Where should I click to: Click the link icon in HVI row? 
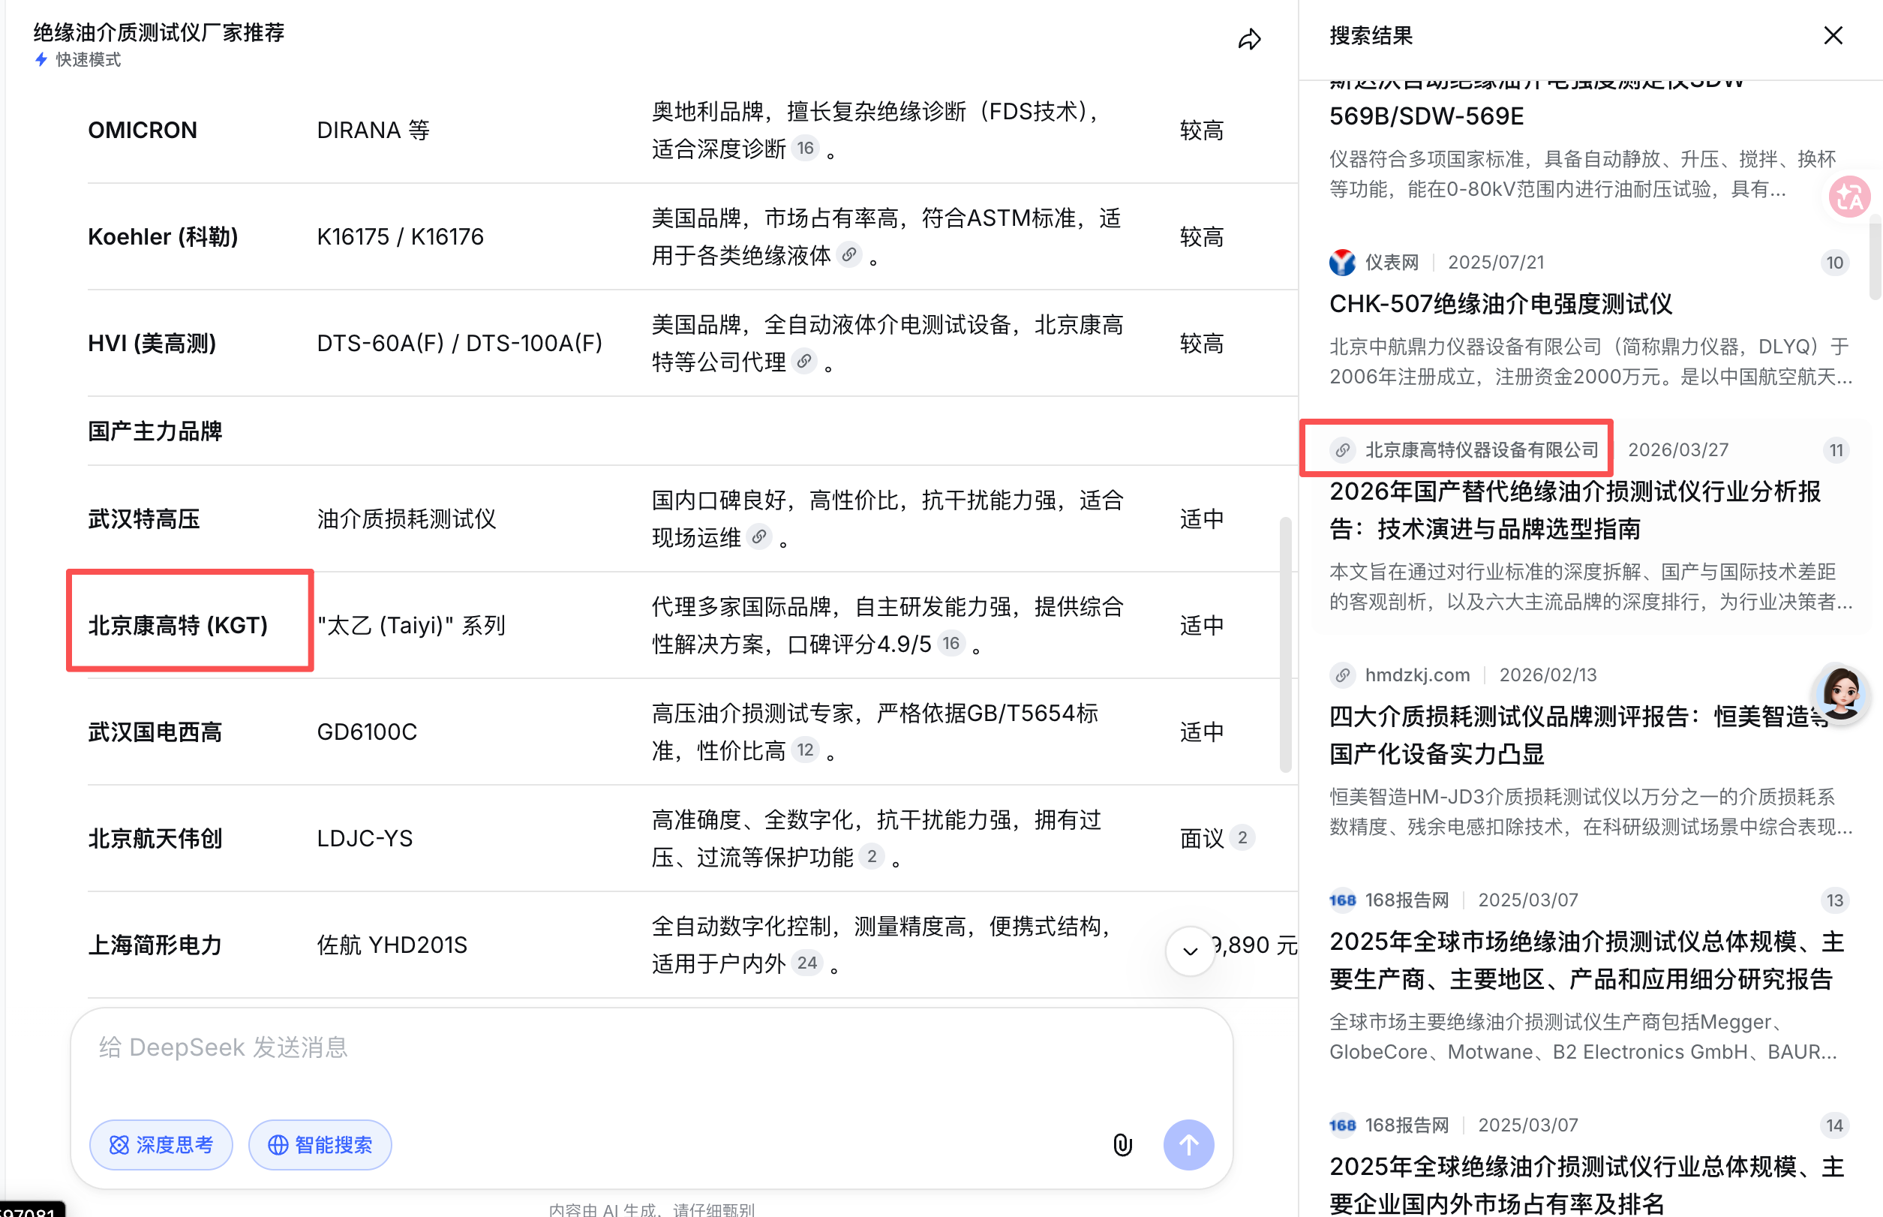pyautogui.click(x=803, y=361)
